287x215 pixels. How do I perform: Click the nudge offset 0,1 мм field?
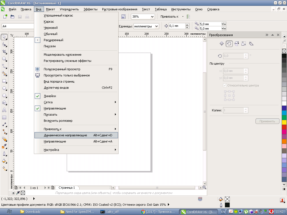(x=177, y=26)
